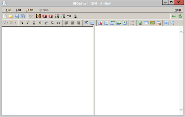
Task: Click the table icon with down arrow
Action: tap(125, 23)
